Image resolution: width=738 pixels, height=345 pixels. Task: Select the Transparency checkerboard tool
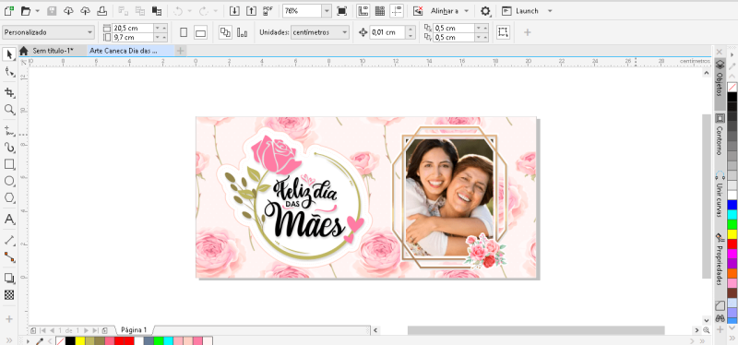pyautogui.click(x=9, y=295)
